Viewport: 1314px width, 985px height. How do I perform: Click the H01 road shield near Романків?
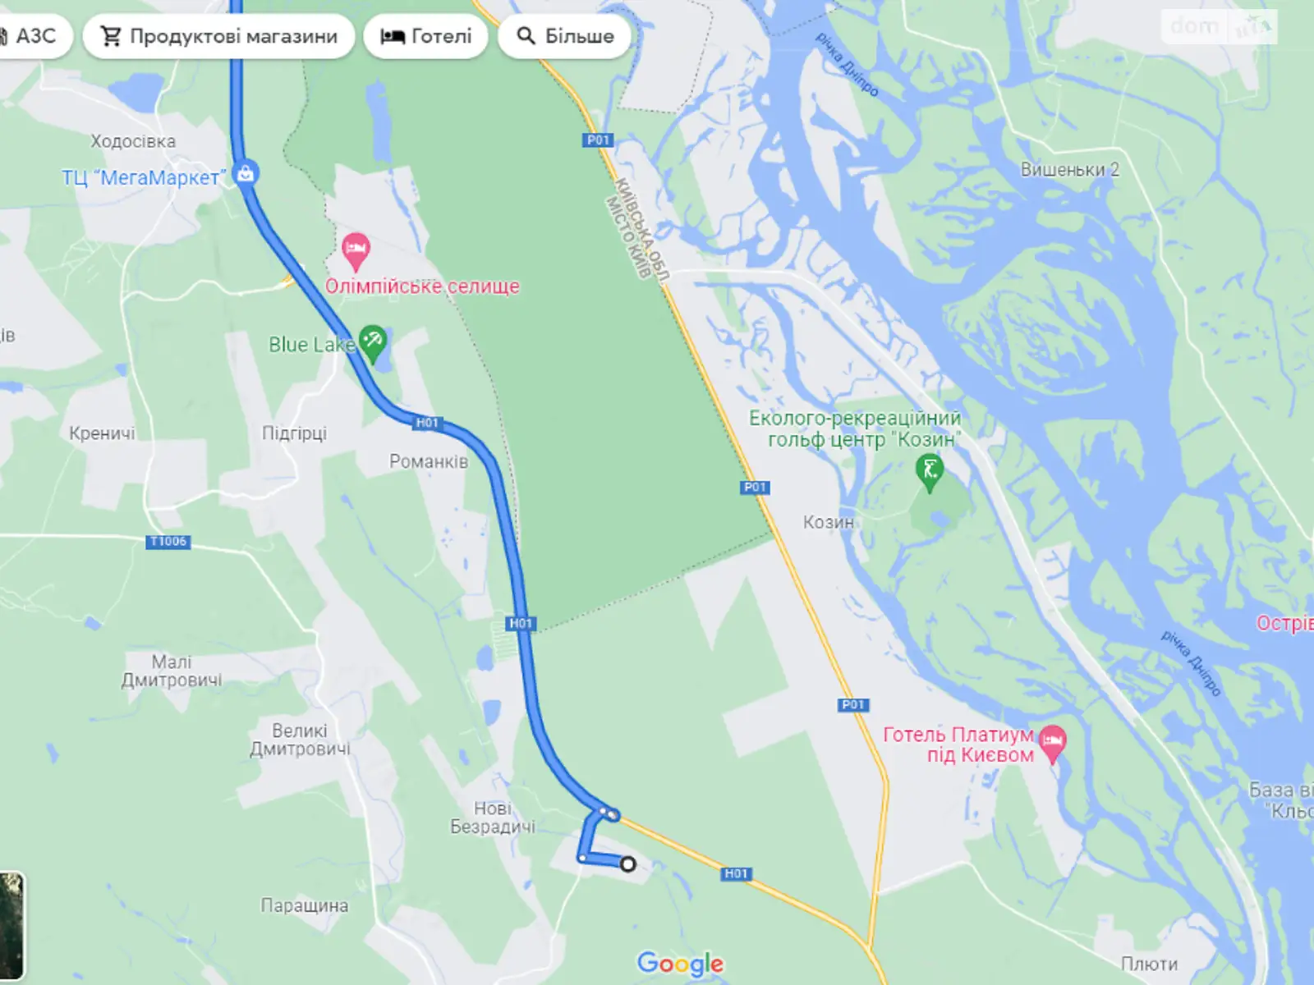[427, 423]
